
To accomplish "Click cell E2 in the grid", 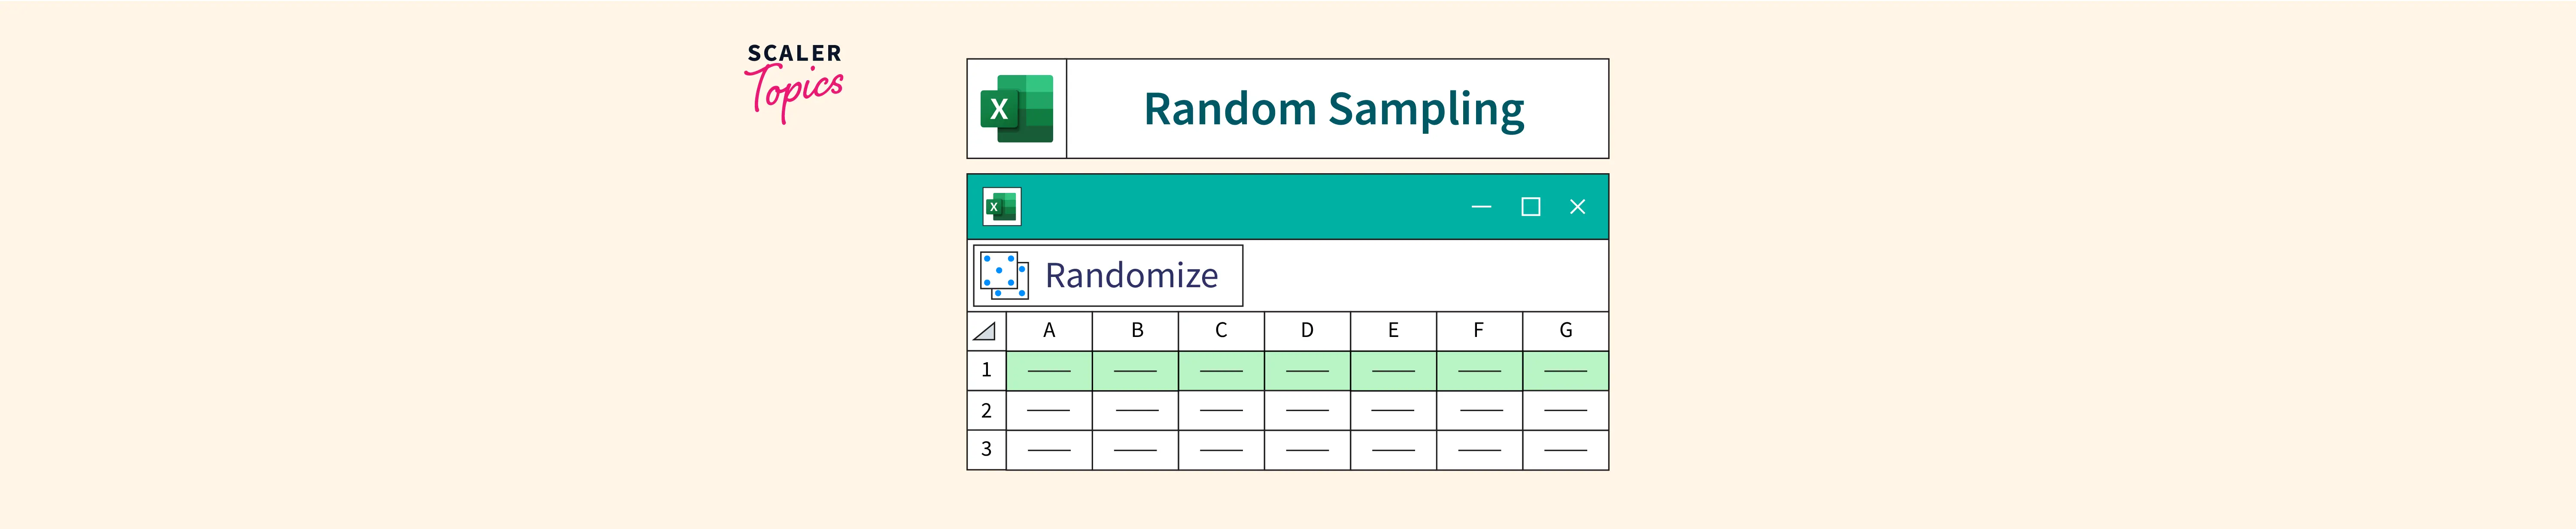I will pyautogui.click(x=1393, y=410).
